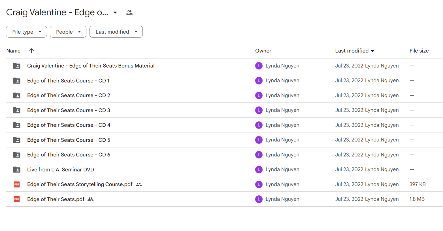Open the Last modified filter chip

[116, 32]
